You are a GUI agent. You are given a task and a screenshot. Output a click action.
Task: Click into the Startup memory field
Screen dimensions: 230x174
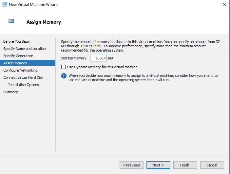tap(98, 58)
